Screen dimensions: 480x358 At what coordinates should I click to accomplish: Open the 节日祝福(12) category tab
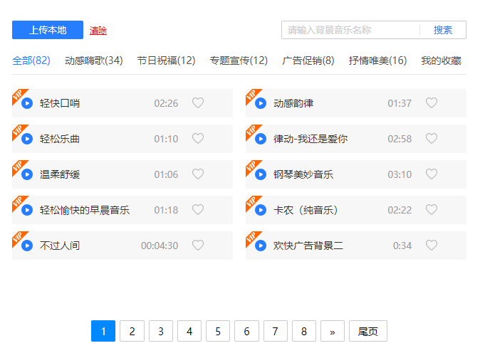coord(166,60)
